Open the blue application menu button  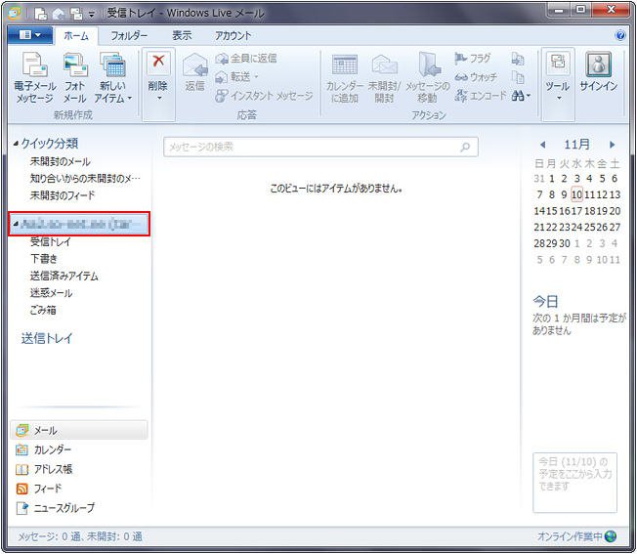29,35
